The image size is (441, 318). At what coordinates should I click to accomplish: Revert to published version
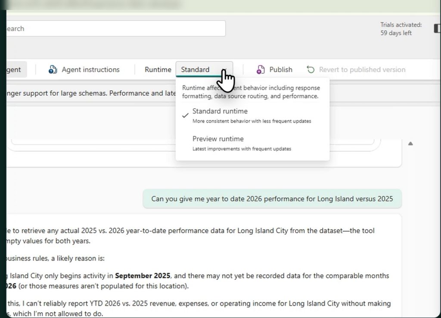click(356, 69)
